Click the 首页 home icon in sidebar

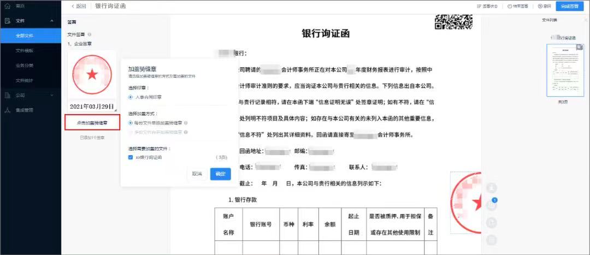click(8, 5)
